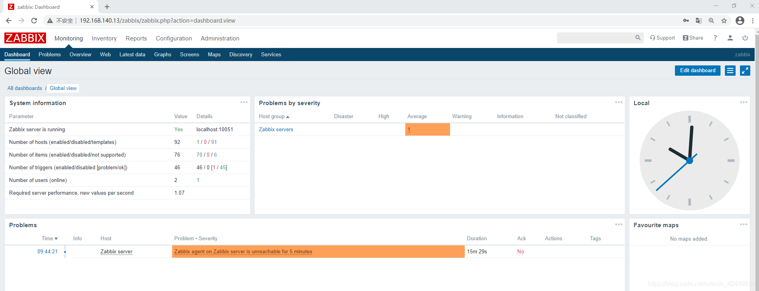Open a new browser tab
This screenshot has height=291, width=759.
(107, 7)
